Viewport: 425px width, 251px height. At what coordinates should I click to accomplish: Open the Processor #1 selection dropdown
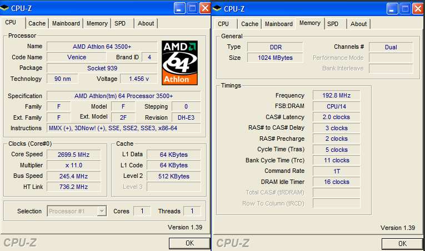click(102, 211)
